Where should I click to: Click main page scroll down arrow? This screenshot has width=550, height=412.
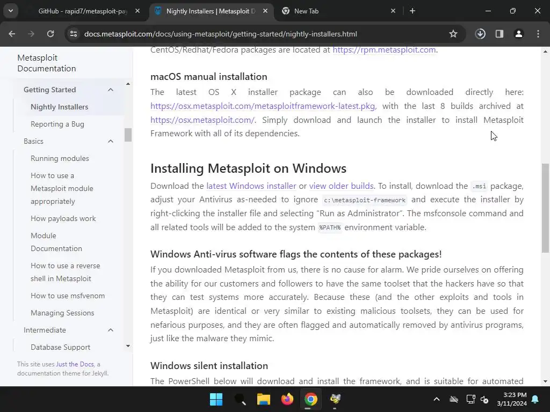click(x=545, y=381)
